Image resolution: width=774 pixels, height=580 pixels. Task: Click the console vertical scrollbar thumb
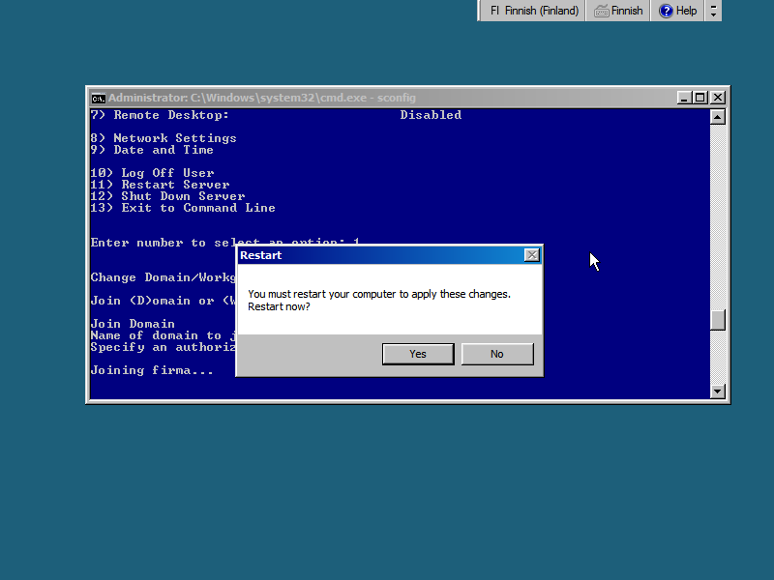(717, 320)
